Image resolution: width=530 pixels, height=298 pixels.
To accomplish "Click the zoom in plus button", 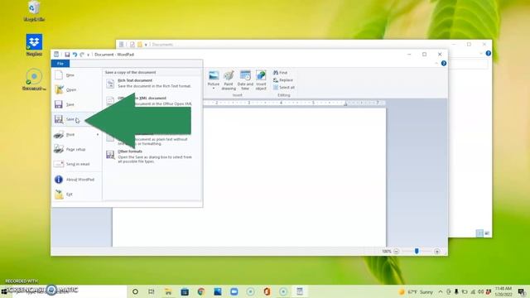I will (x=437, y=252).
